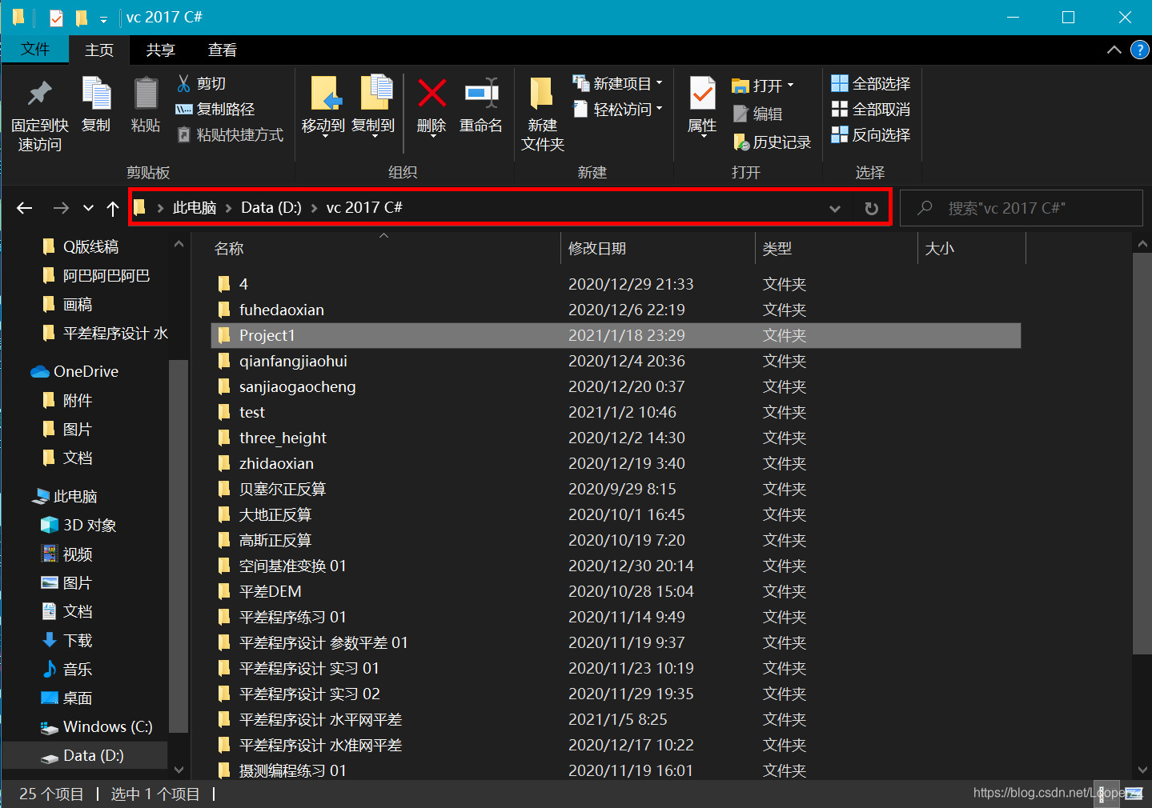The height and width of the screenshot is (808, 1152).
Task: Click the red Delete (删除) icon
Action: click(x=431, y=94)
